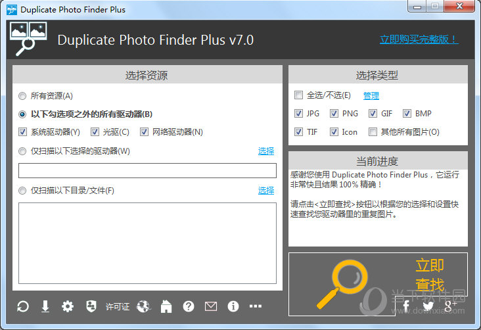The width and height of the screenshot is (481, 330).
Task: Open Google Plus icon
Action: [450, 306]
